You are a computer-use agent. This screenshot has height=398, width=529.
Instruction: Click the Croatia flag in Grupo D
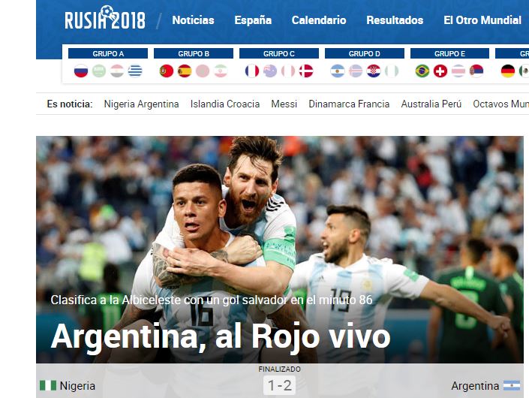[374, 71]
